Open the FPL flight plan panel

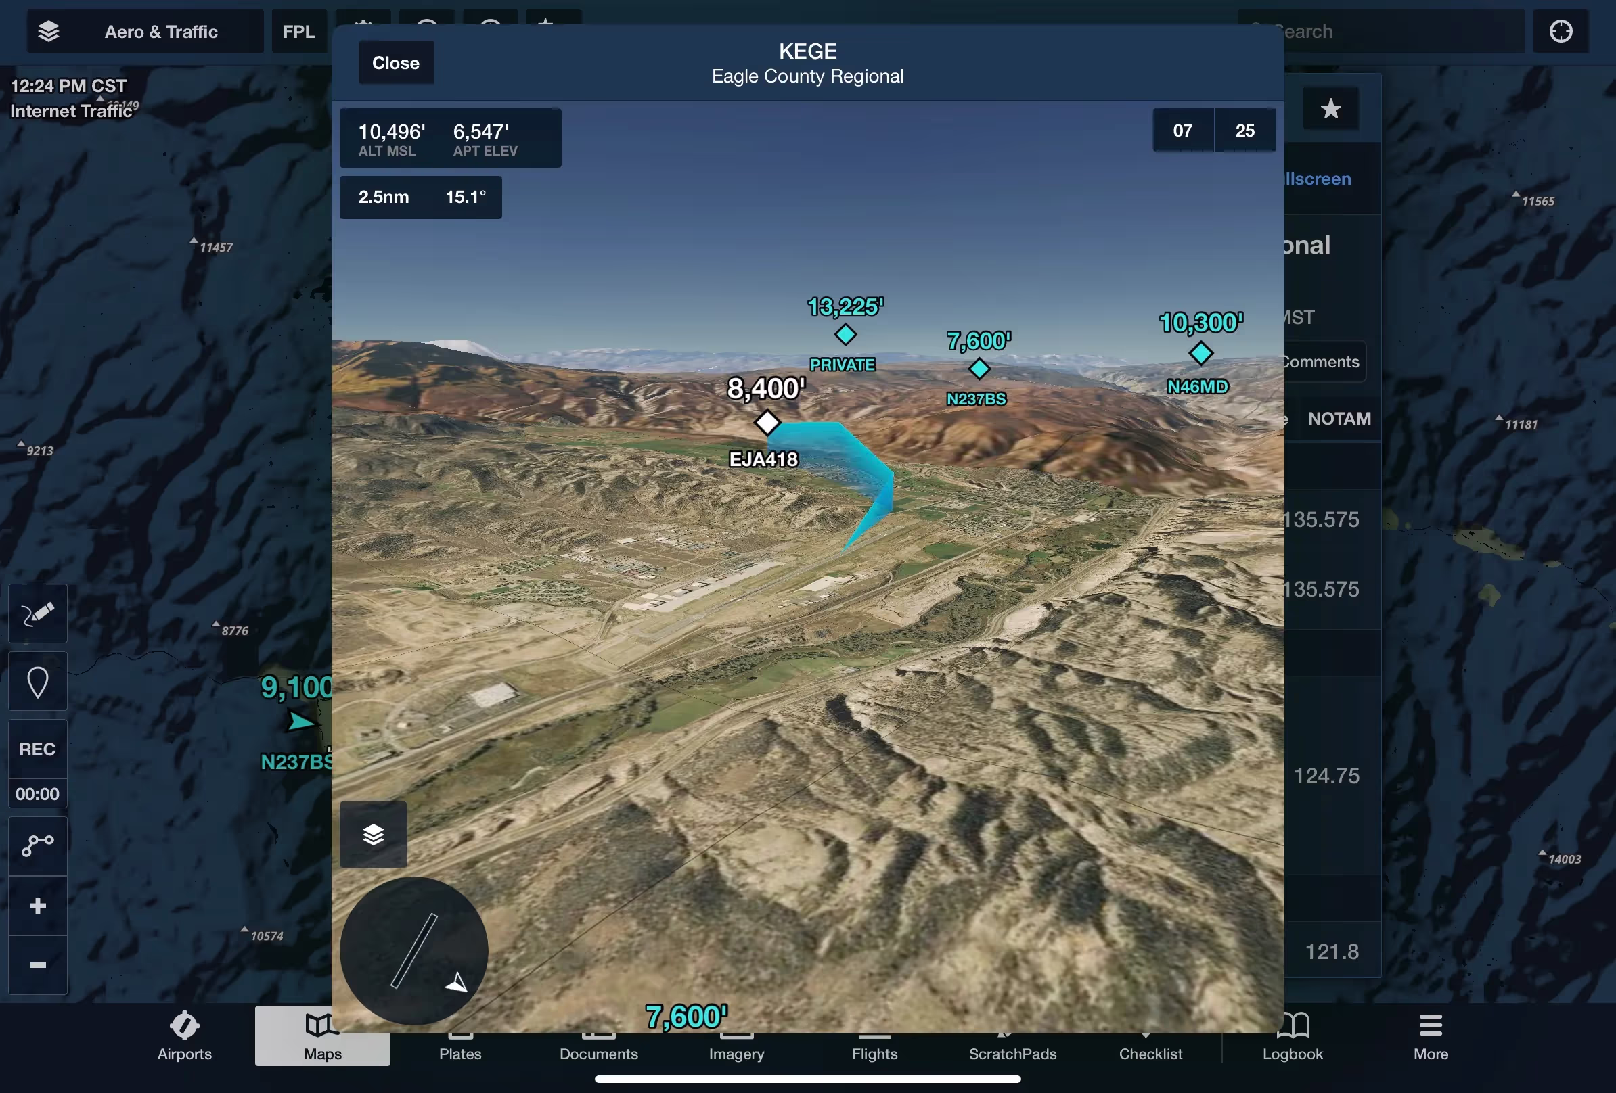[x=299, y=31]
